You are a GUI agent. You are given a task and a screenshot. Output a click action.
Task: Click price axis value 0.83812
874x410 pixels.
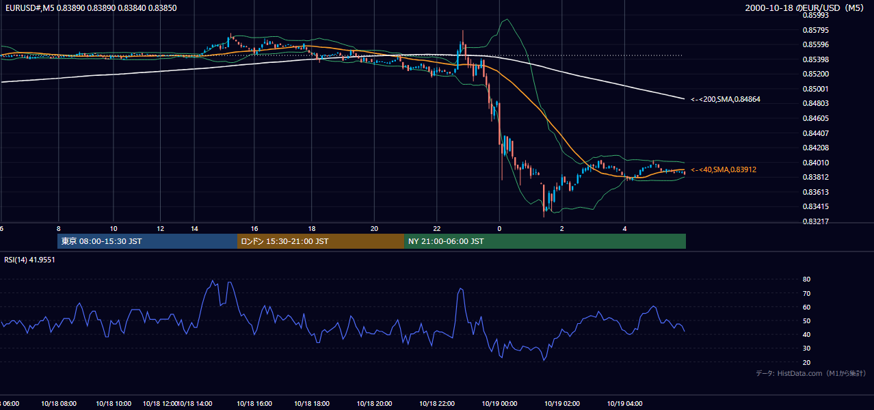point(815,177)
